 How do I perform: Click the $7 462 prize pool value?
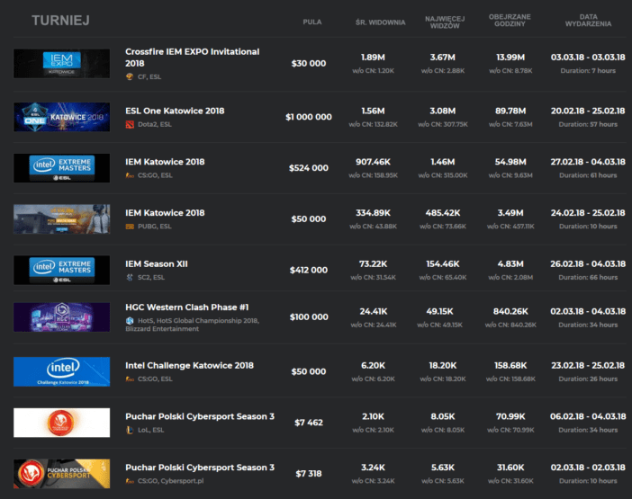(309, 423)
